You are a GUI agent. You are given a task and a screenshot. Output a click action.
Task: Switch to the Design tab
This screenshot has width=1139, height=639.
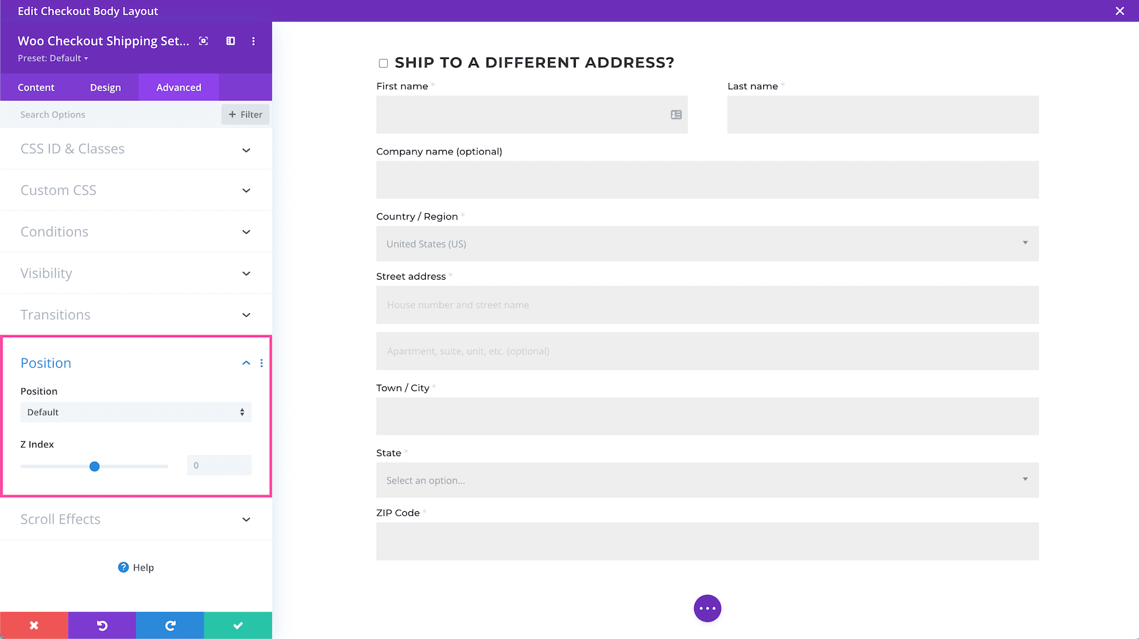point(105,87)
